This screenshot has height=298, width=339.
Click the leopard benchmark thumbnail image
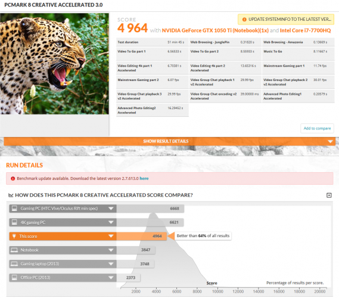(x=54, y=64)
